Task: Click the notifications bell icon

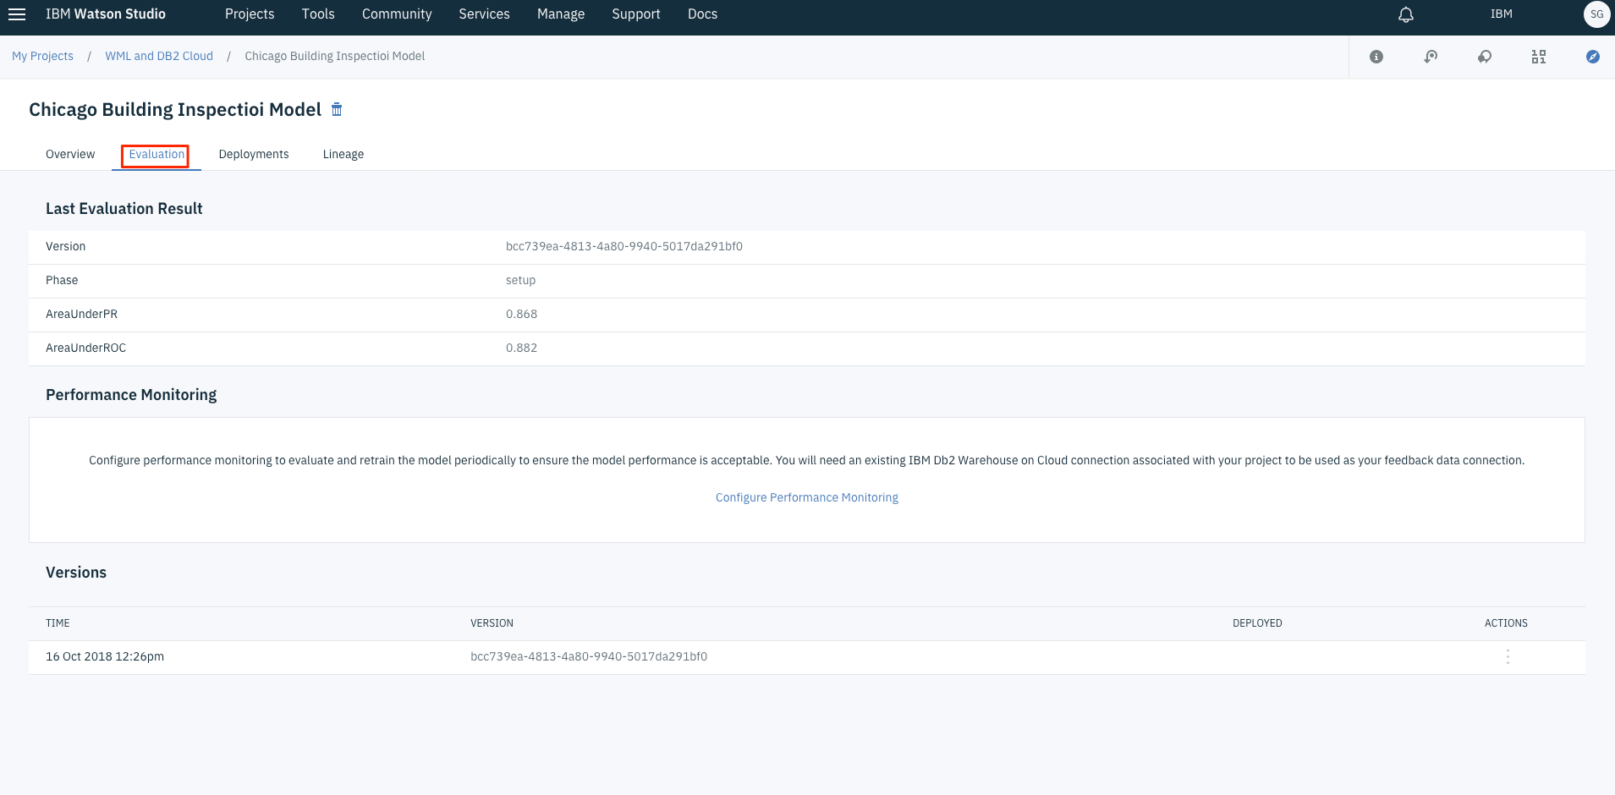Action: click(1406, 14)
